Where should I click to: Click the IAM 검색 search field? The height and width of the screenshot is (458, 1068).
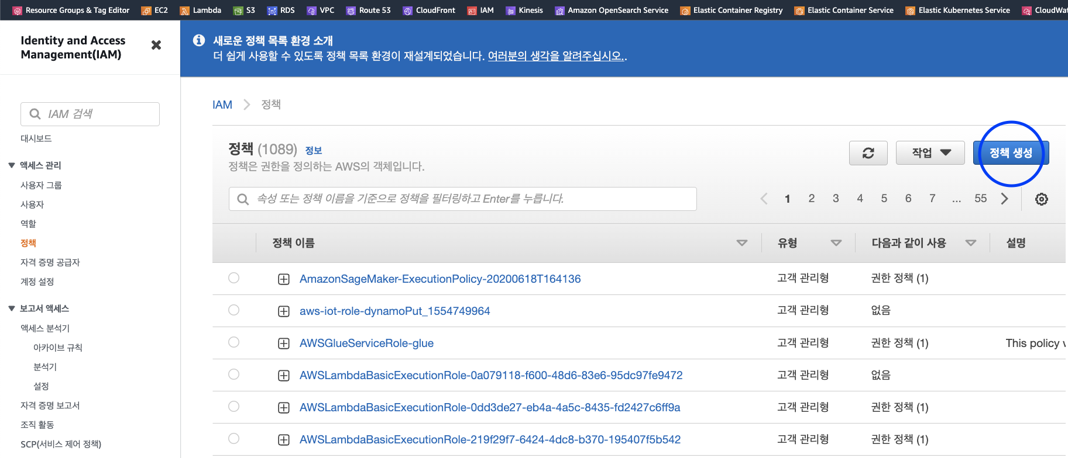[x=90, y=114]
